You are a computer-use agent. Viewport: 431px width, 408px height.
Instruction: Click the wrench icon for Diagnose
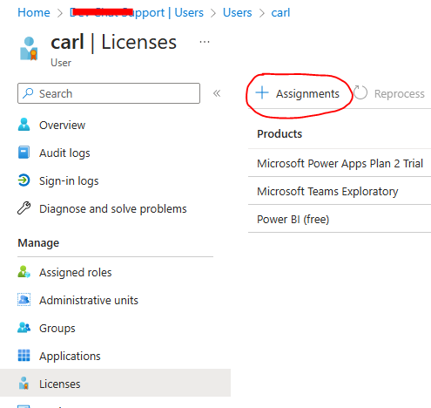(x=24, y=208)
